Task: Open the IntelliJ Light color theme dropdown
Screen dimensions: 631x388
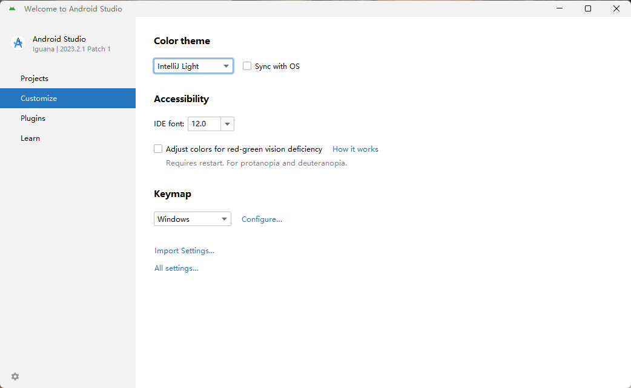Action: point(193,66)
